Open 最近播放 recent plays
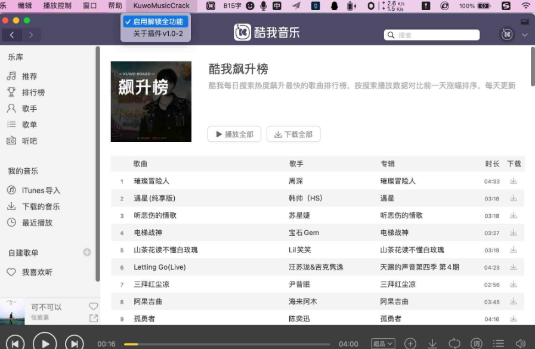 click(37, 223)
